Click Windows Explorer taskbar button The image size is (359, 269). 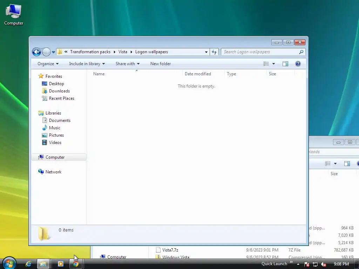coord(43,264)
